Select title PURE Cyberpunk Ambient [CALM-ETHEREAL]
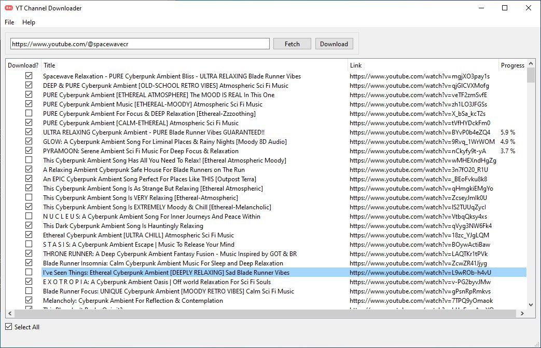Screen dimensions: 541x348 coord(141,123)
